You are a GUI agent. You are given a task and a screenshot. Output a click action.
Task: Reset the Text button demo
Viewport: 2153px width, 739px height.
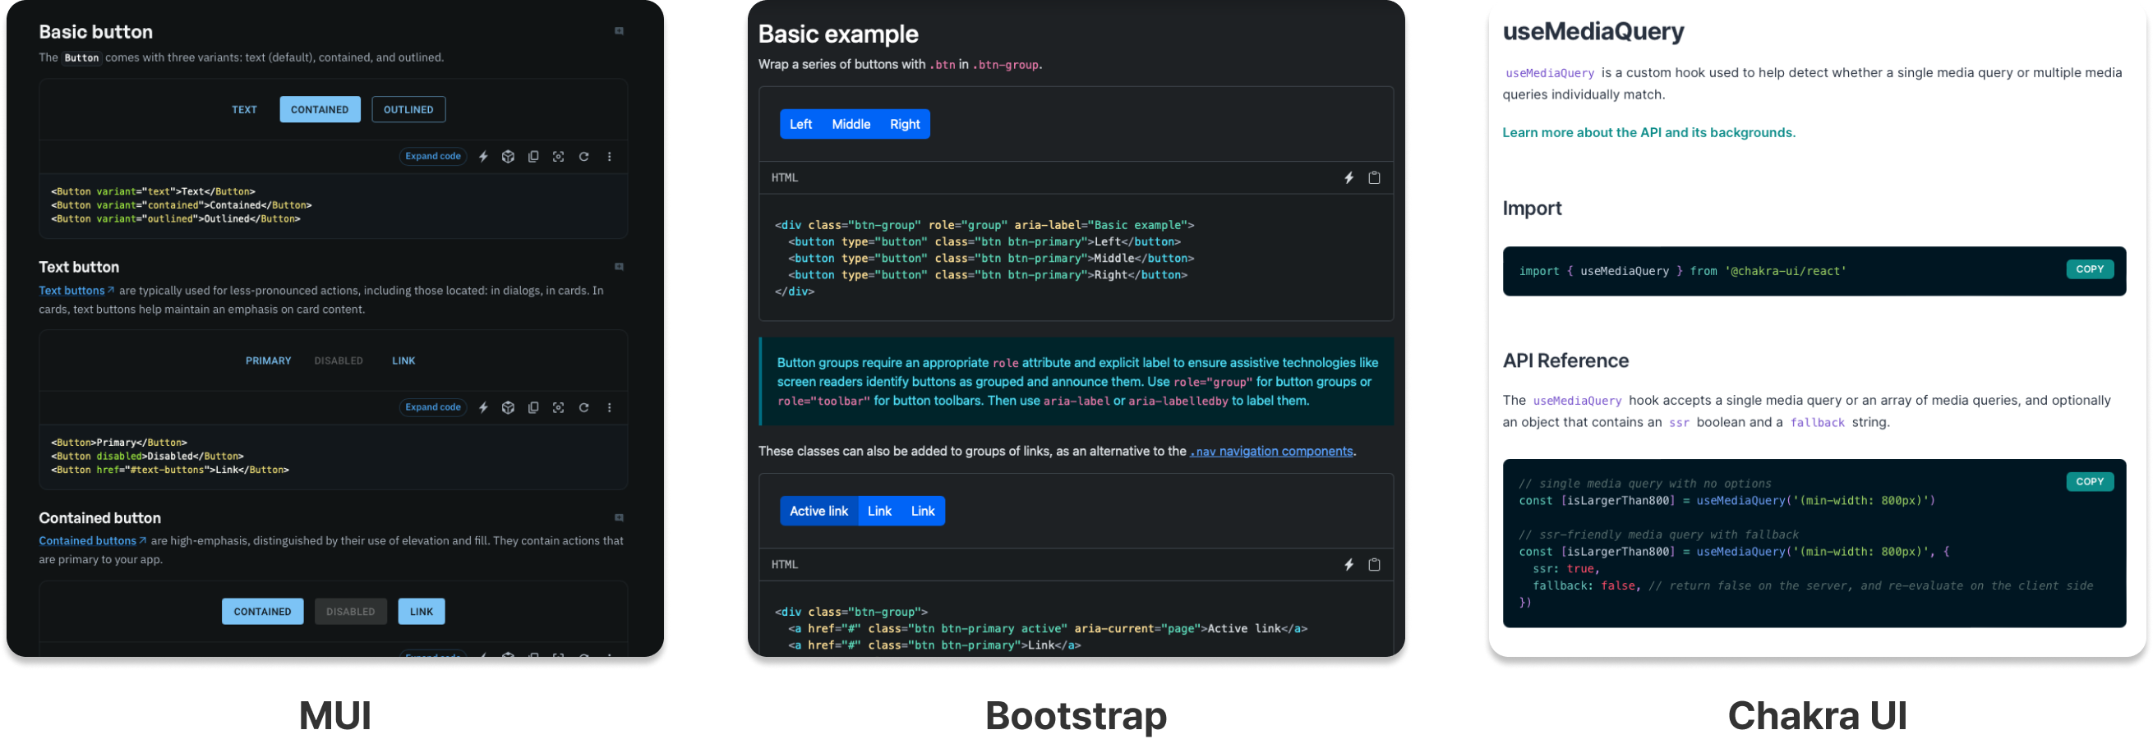pyautogui.click(x=584, y=407)
